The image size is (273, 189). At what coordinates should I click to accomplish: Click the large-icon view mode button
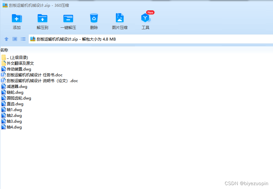tap(14, 39)
